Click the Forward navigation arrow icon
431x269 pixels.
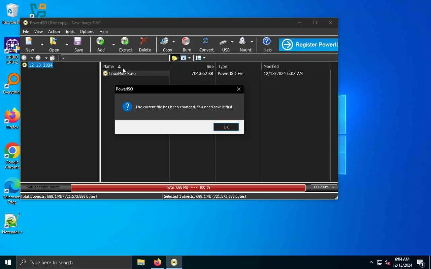tap(38, 58)
